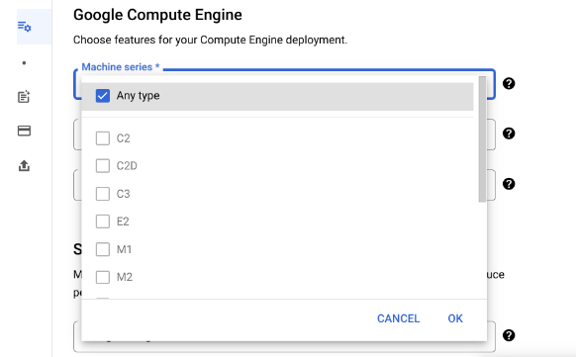Open the estimate notes sidebar icon
576x357 pixels.
(24, 97)
